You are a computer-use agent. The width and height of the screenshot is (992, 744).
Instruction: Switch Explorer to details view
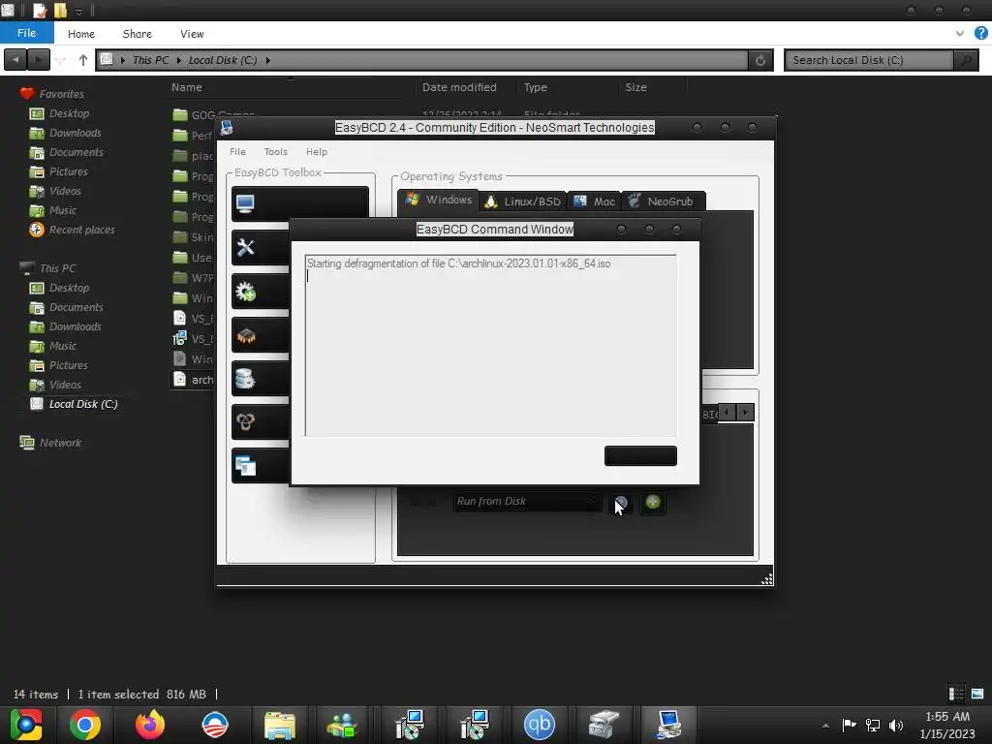click(956, 694)
